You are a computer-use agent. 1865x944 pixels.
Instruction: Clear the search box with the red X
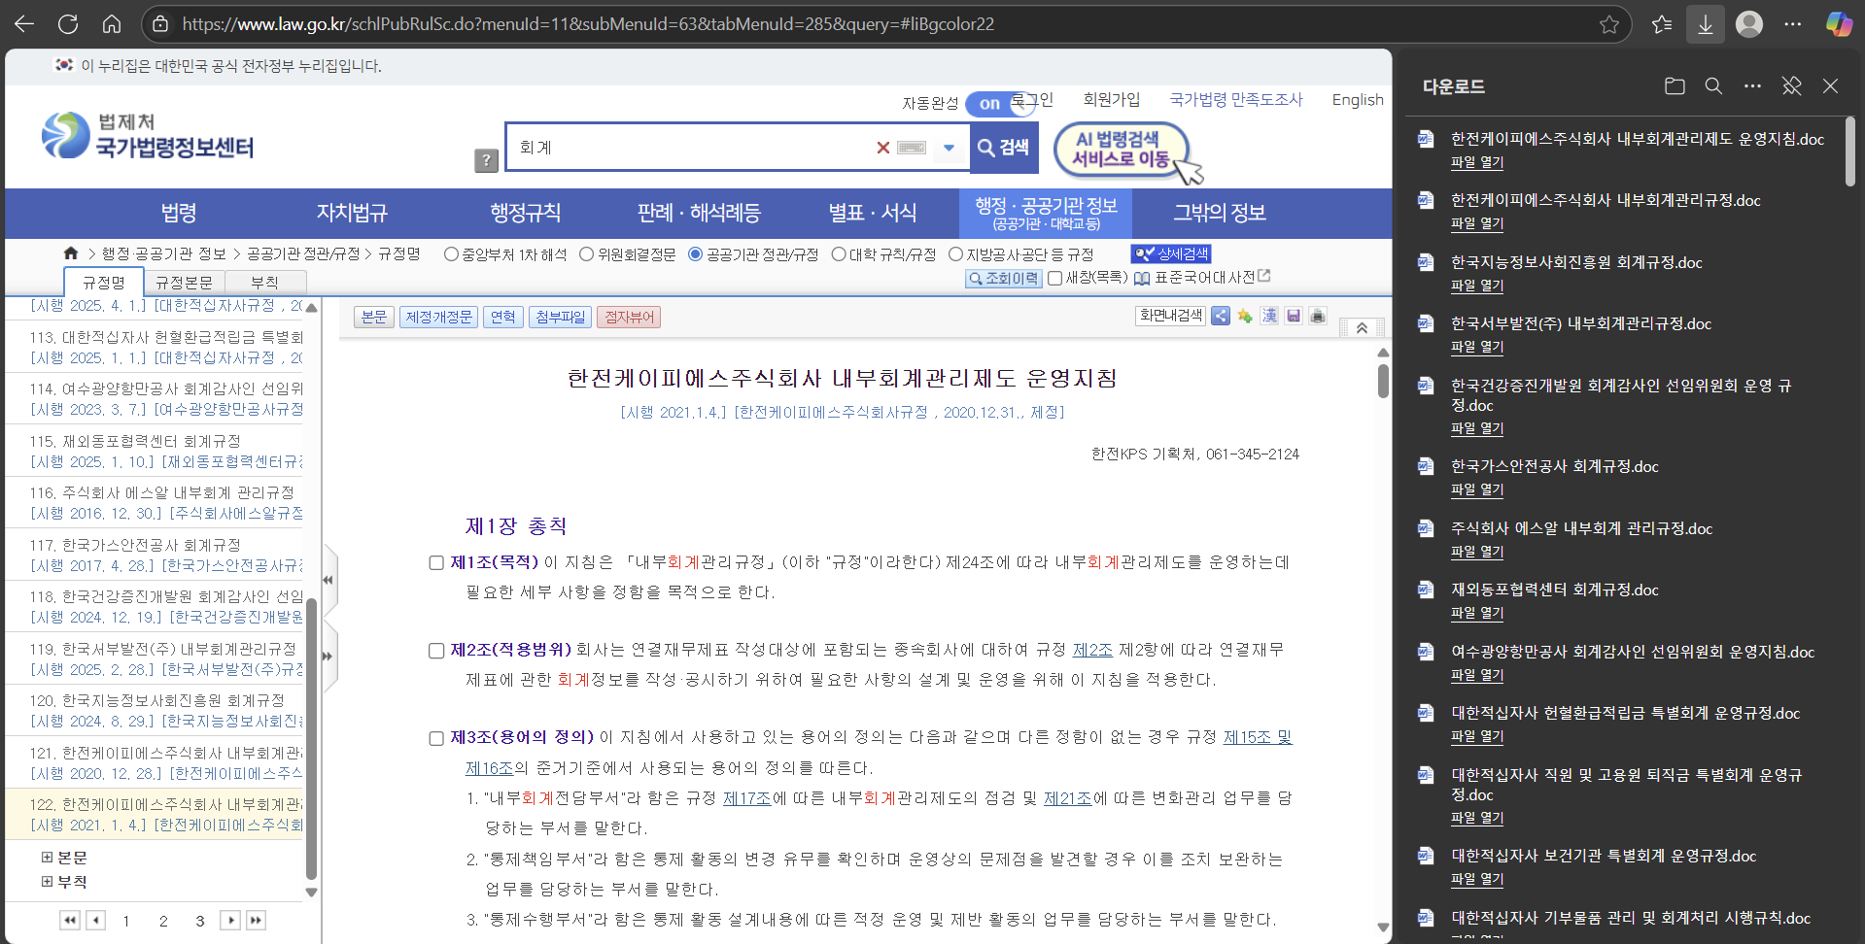(x=882, y=148)
